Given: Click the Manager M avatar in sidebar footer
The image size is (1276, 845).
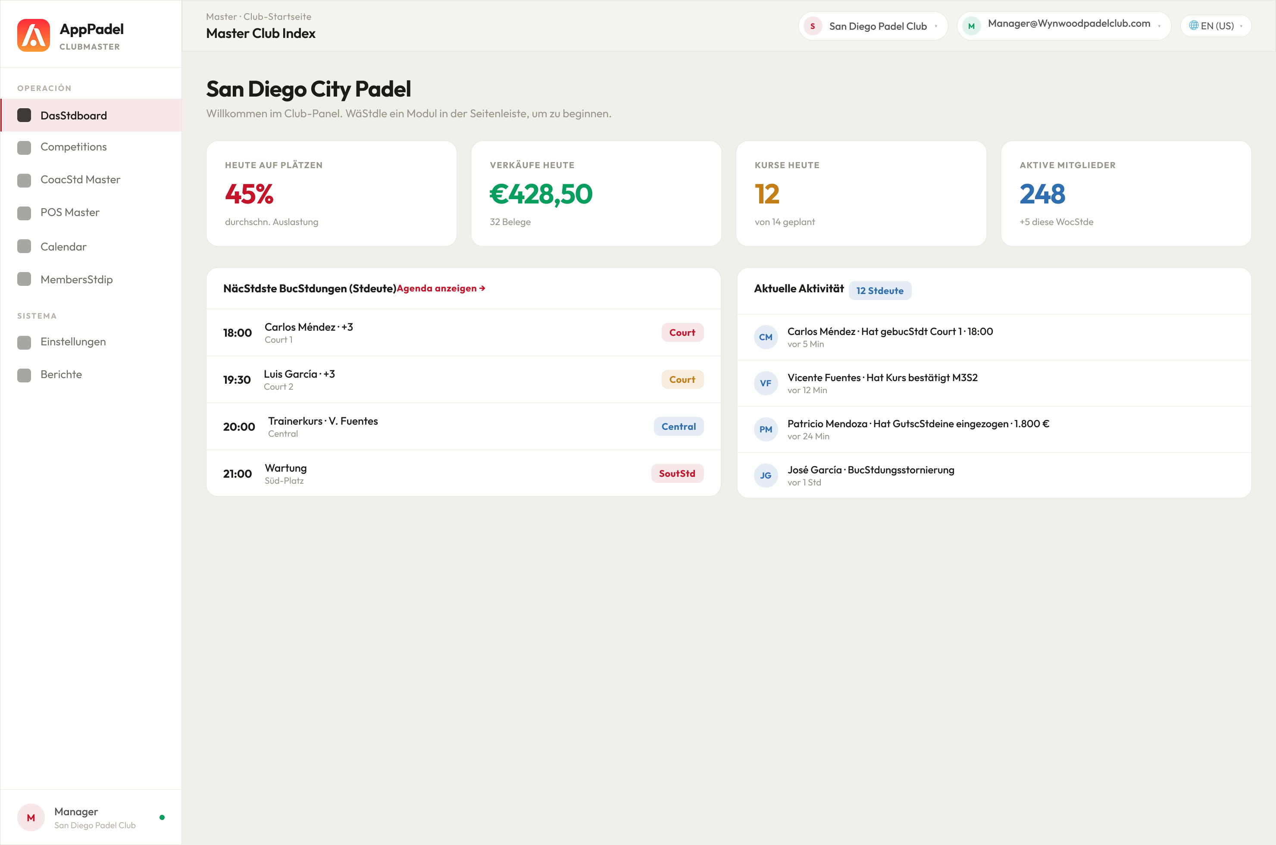Looking at the screenshot, I should [31, 817].
